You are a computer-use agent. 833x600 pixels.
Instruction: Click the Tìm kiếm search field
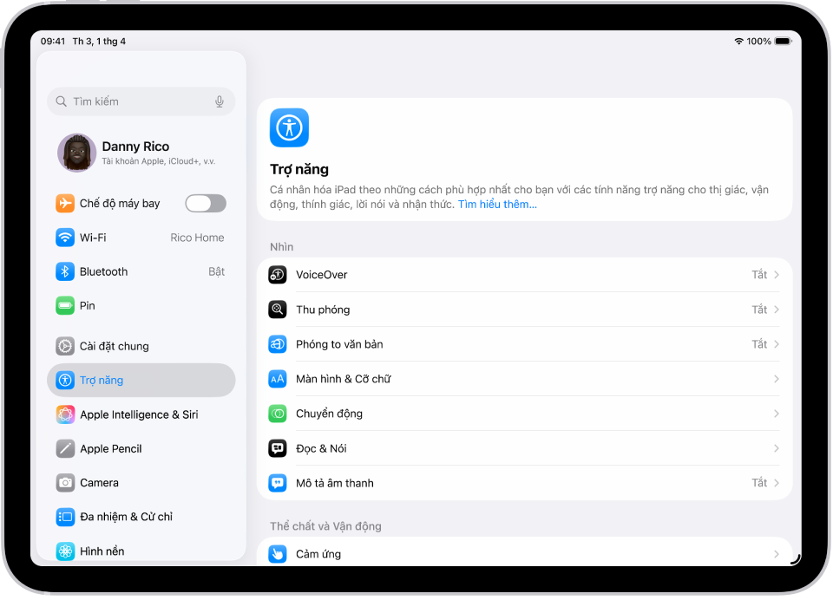[x=141, y=101]
